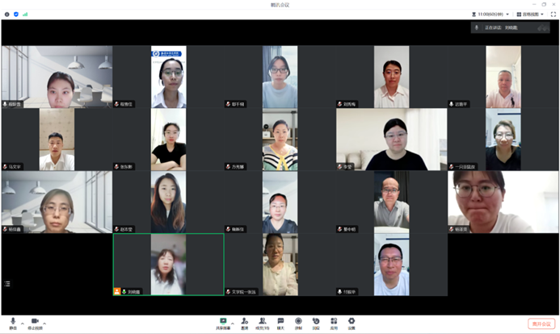Viewport: 560px width, 334px height.
Task: Open the Apps icon in toolbar
Action: pos(333,321)
